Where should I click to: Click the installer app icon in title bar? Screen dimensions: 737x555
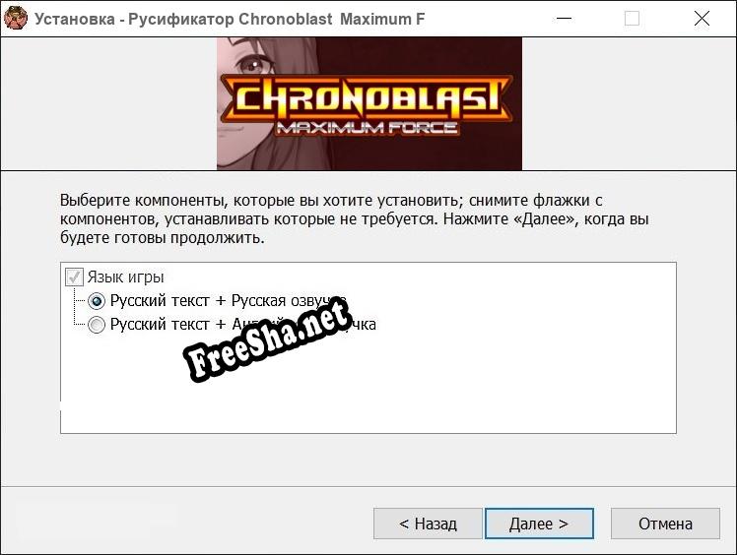pos(16,18)
